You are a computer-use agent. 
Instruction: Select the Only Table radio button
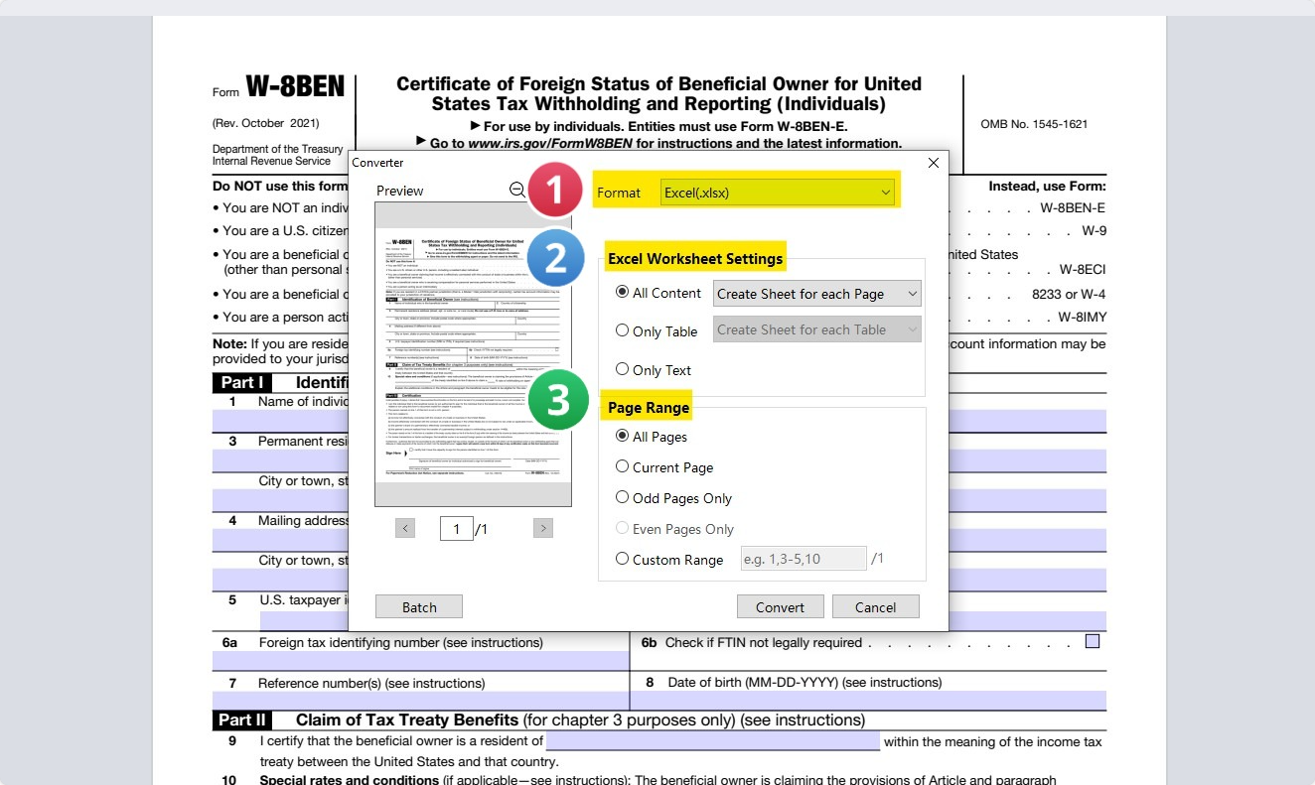coord(623,330)
